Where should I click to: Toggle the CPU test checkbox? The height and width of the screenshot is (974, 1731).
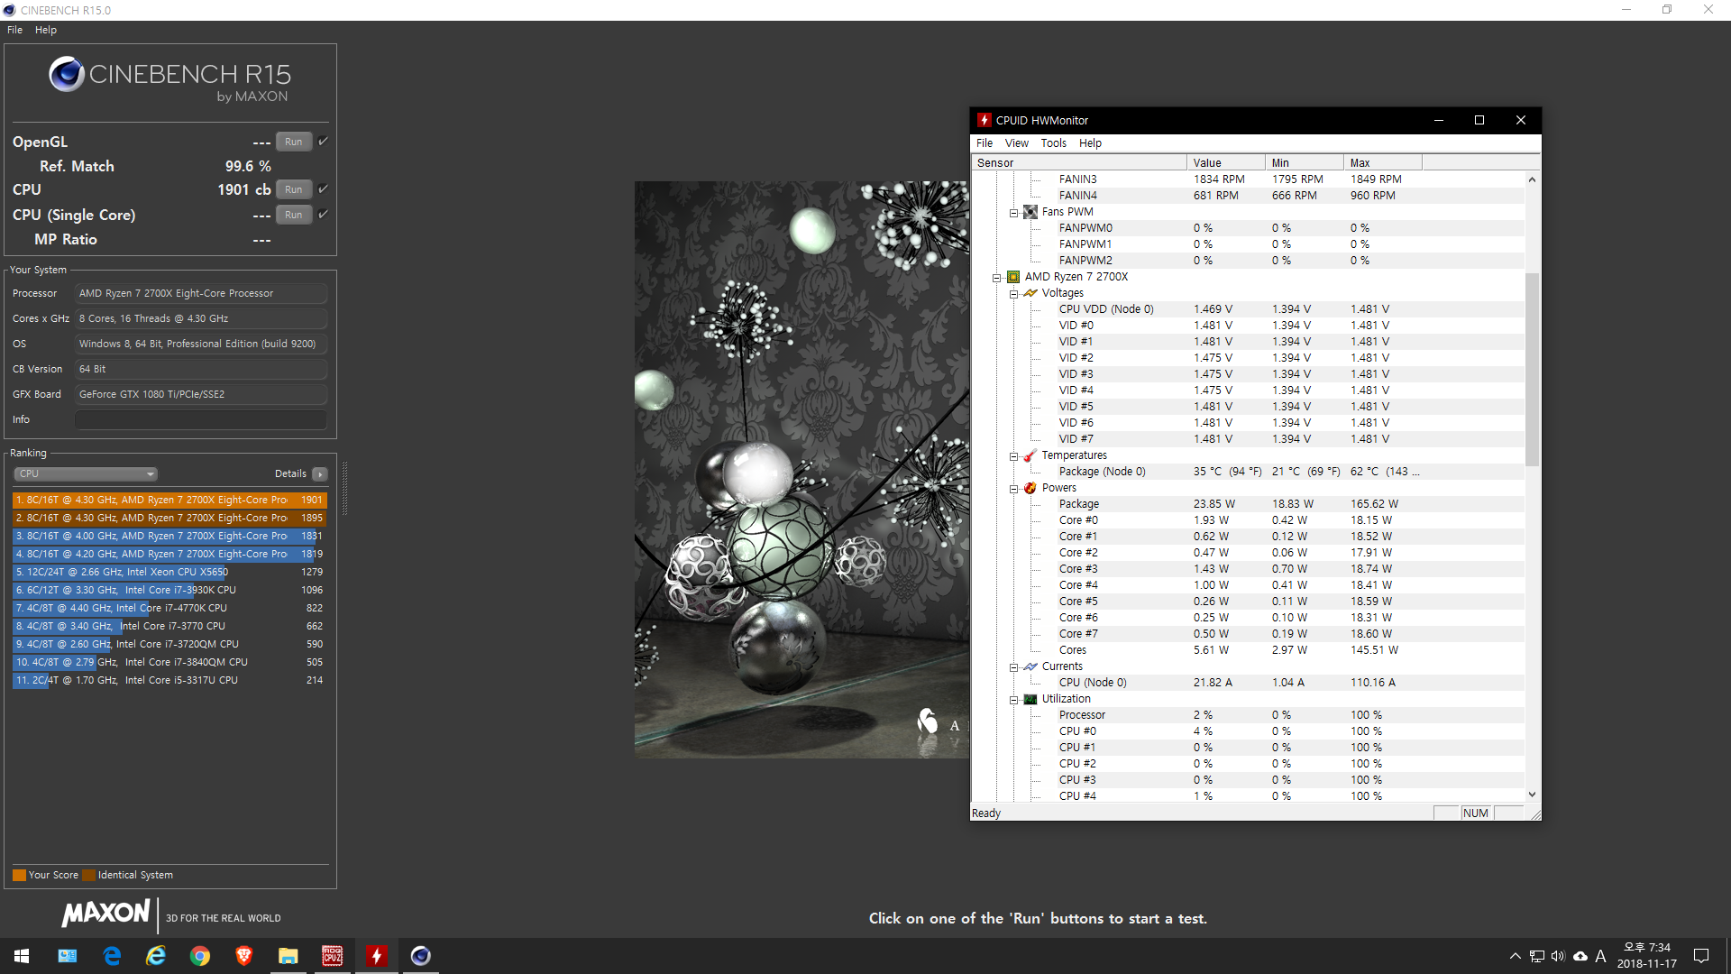tap(323, 189)
